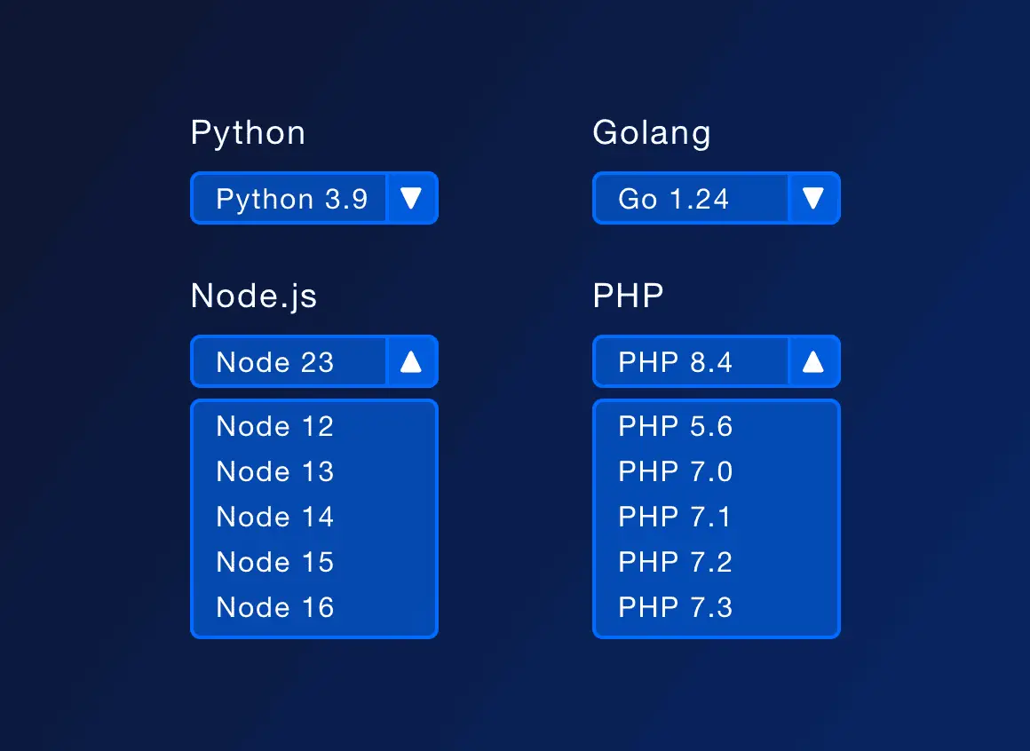Screen dimensions: 1030x751
Task: Click the upward arrow icon beside Node 23
Action: pos(411,361)
